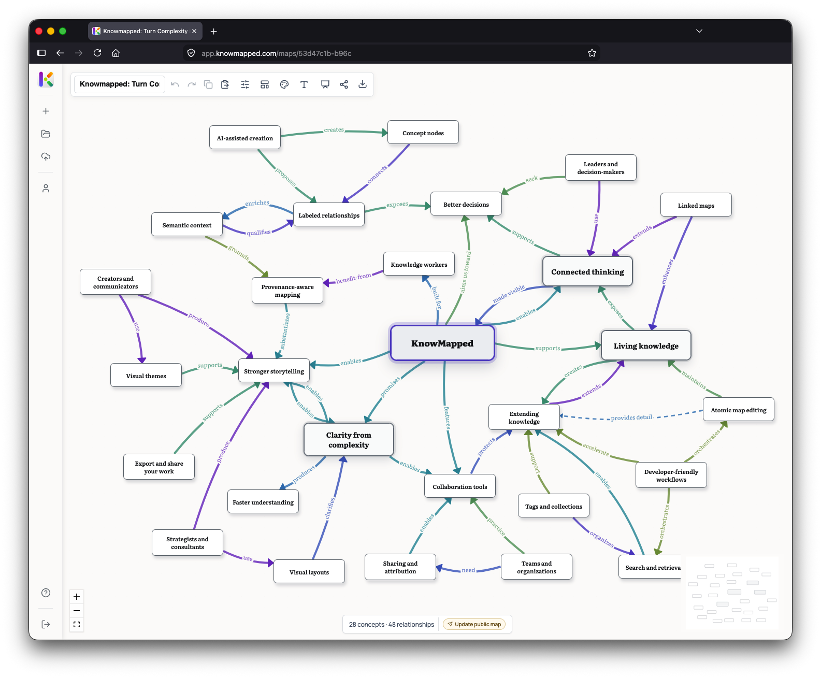This screenshot has width=821, height=678.
Task: Select the Semantic context node
Action: [187, 225]
